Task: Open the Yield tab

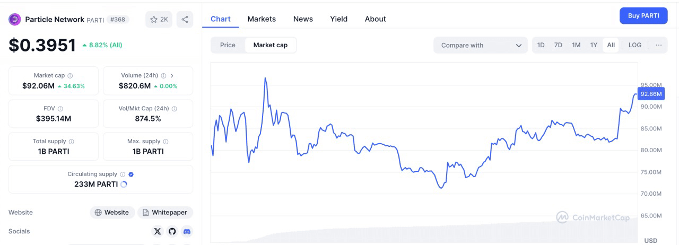Action: click(x=338, y=19)
